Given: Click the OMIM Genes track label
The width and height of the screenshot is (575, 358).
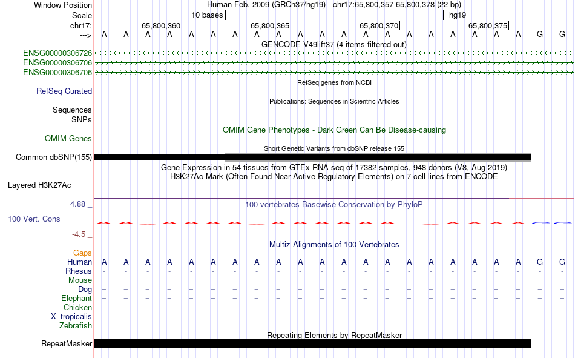Looking at the screenshot, I should pos(68,139).
